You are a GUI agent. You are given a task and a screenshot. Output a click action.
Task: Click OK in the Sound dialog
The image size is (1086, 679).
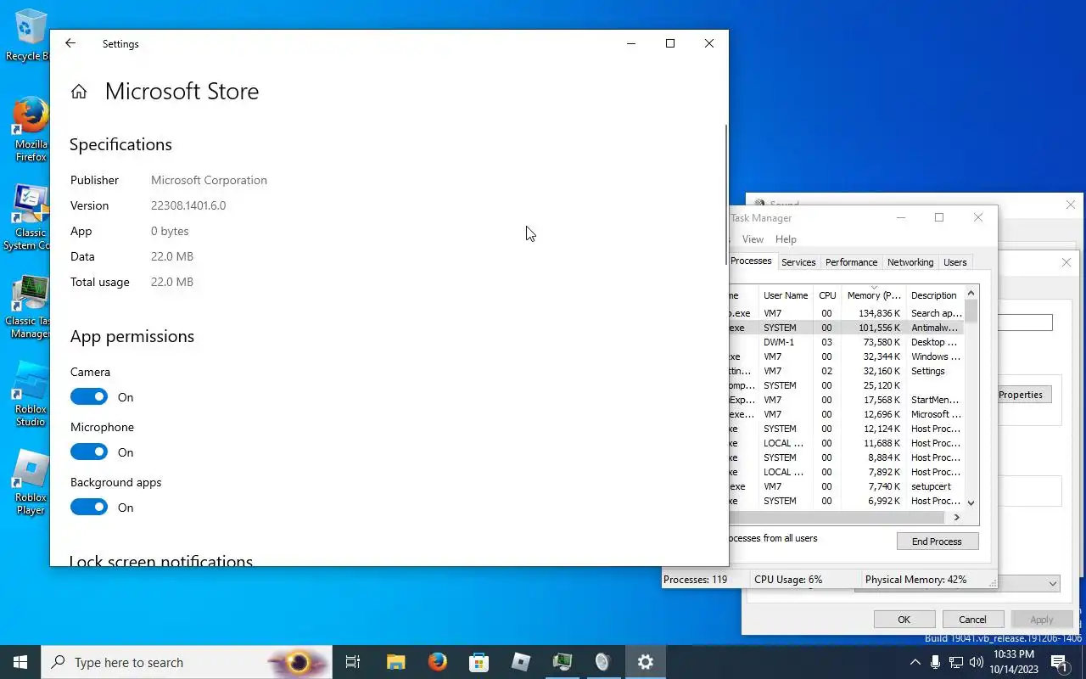click(904, 620)
